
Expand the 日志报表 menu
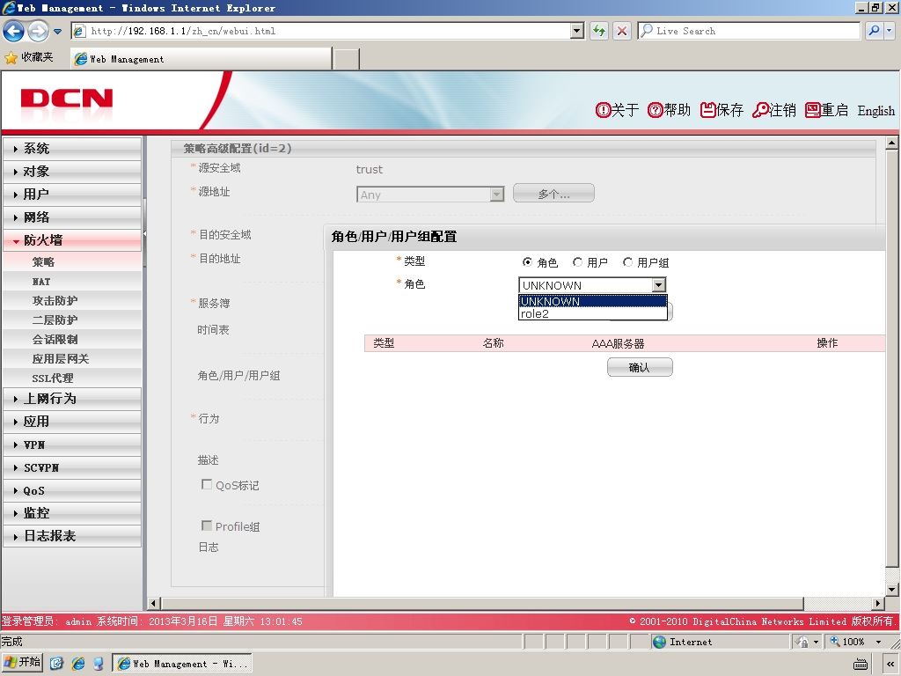click(72, 536)
